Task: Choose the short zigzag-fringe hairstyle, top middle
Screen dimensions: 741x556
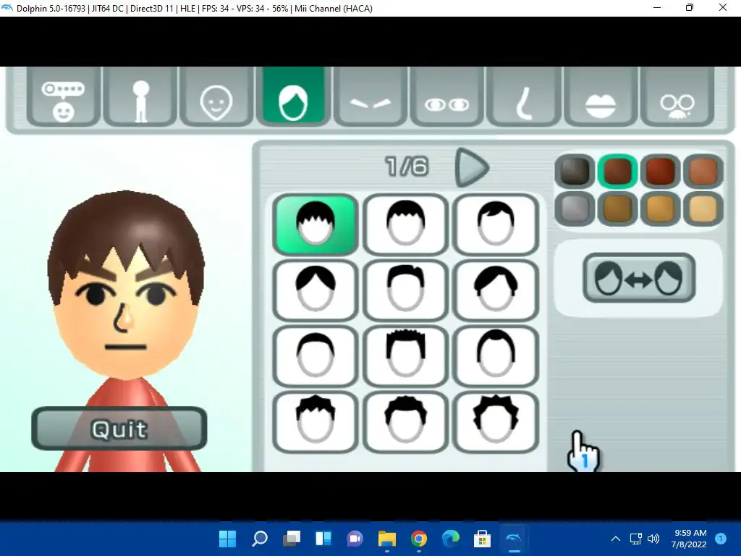Action: [x=405, y=224]
